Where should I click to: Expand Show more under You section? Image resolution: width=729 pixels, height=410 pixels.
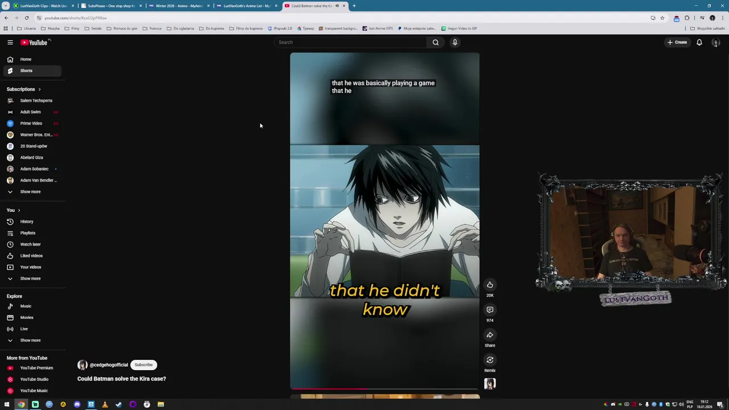tap(32, 278)
